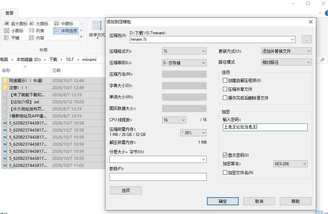The image size is (328, 214).
Task: Open the compression level dropdown
Action: coord(184,63)
